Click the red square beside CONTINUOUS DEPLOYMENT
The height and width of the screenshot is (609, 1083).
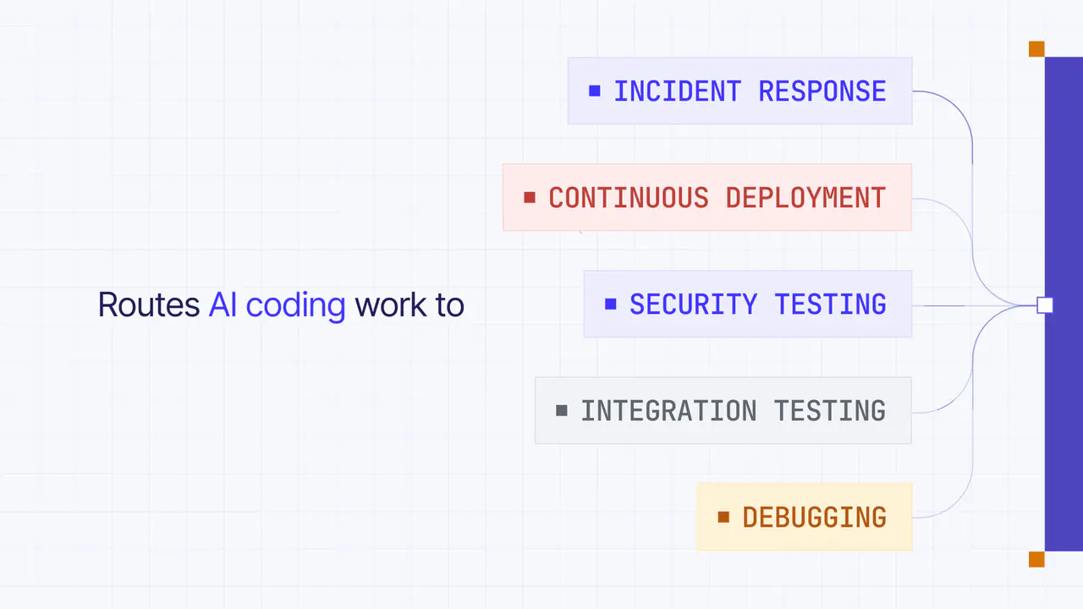point(530,197)
